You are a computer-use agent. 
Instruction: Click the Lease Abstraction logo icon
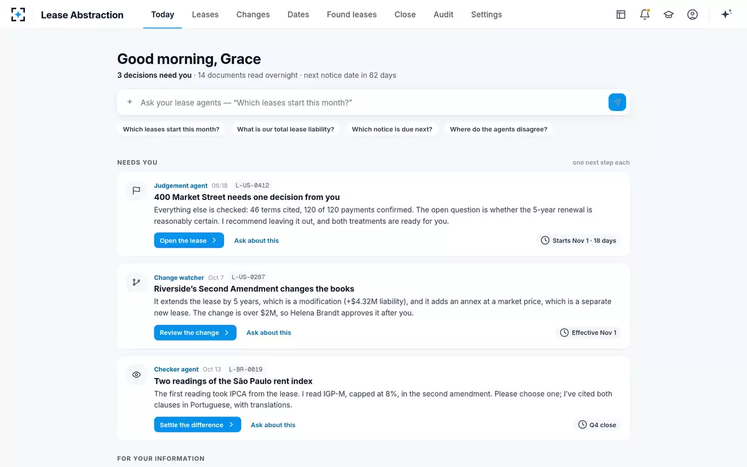coord(18,14)
